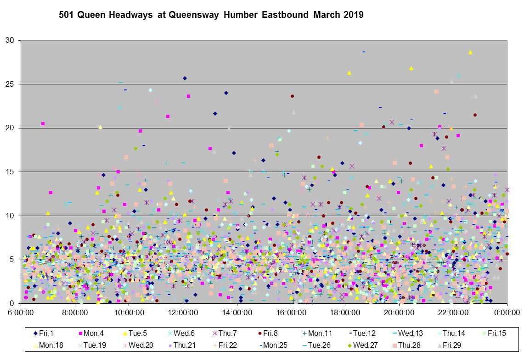This screenshot has height=356, width=524.
Task: Click the Thu.28 peach square legend marker
Action: 394,345
